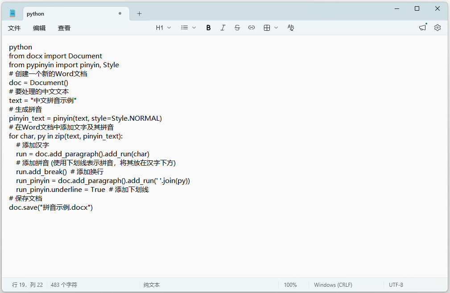
Task: Select the python tab
Action: (x=76, y=14)
